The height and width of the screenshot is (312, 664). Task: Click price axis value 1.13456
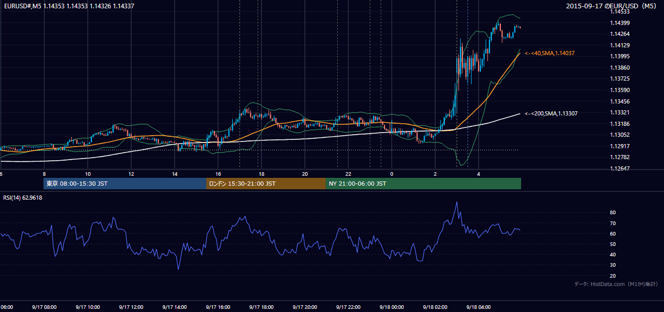(x=620, y=102)
